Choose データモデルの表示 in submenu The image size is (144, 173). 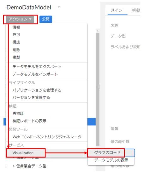pyautogui.click(x=111, y=160)
